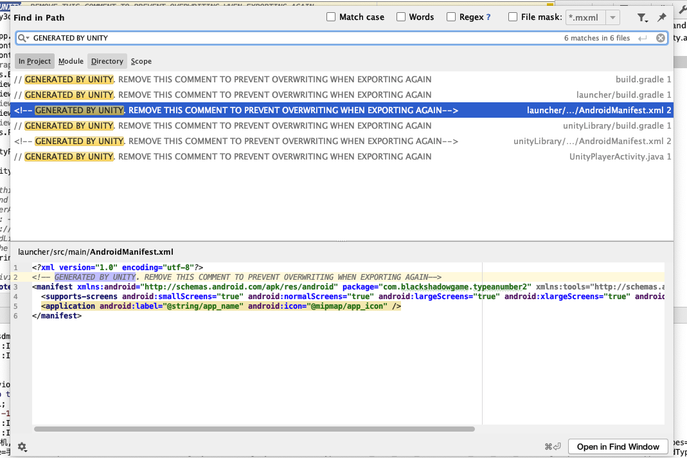Open the filter options funnel icon
The image size is (687, 458).
[x=641, y=17]
